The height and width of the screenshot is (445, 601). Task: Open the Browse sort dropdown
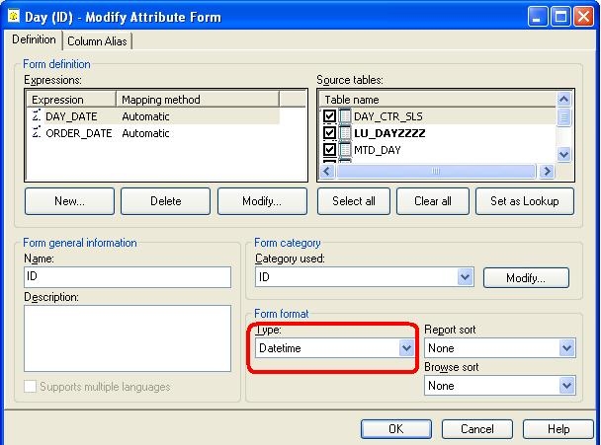point(566,386)
